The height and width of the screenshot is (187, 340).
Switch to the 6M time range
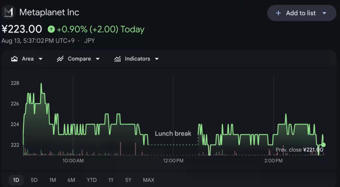(x=71, y=180)
